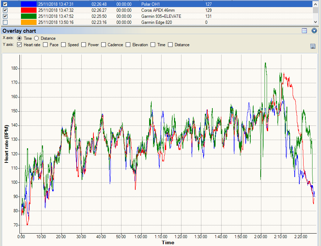Select the Garmin 935+ELEVATE text
Viewport: 321px width, 246px height.
pos(161,16)
